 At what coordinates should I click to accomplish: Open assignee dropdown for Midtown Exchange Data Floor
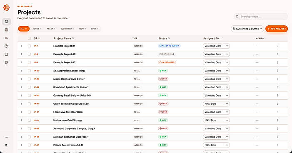pyautogui.click(x=216, y=137)
